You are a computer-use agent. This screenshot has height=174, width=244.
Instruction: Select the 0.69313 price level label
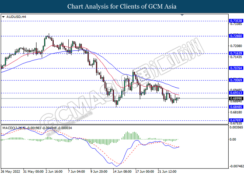(236, 93)
